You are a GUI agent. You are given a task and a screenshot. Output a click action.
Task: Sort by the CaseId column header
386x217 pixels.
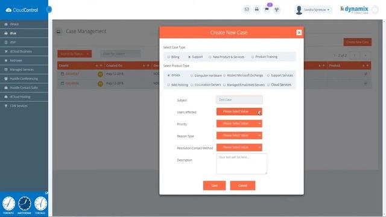pyautogui.click(x=63, y=66)
